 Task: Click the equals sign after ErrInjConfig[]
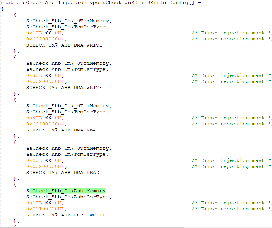point(199,3)
